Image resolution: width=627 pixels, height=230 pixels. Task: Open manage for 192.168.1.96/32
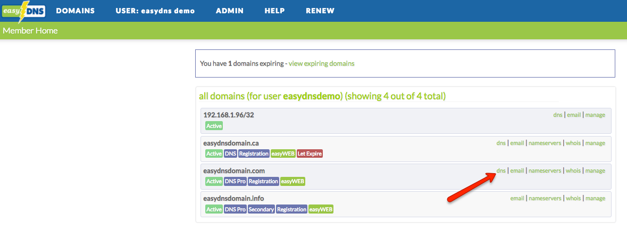pyautogui.click(x=595, y=115)
